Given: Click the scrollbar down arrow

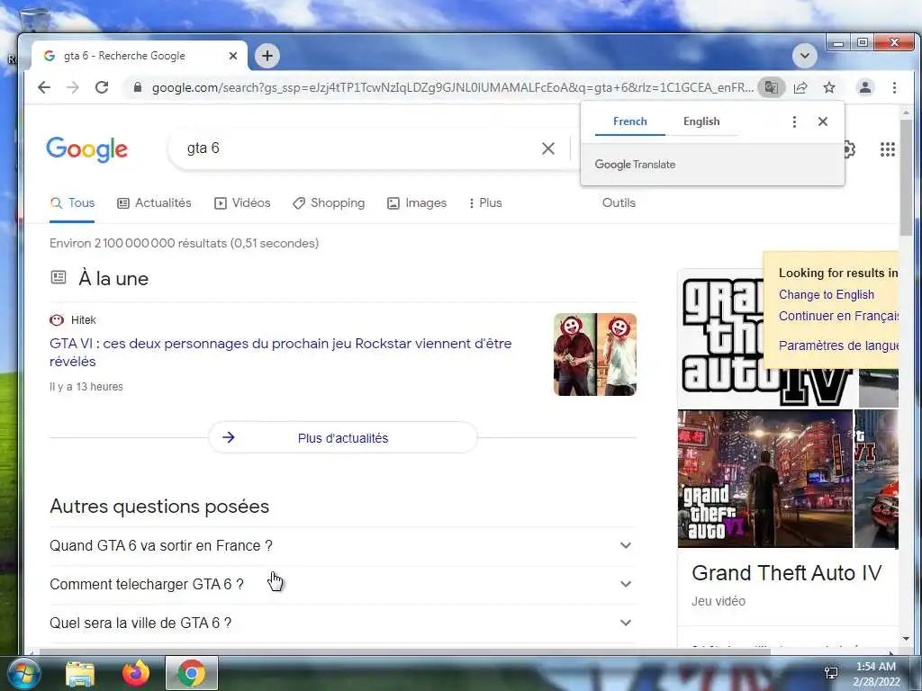Looking at the screenshot, I should pos(906,639).
